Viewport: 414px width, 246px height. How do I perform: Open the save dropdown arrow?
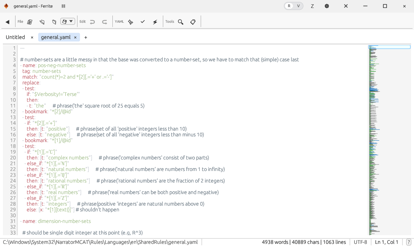tap(71, 22)
